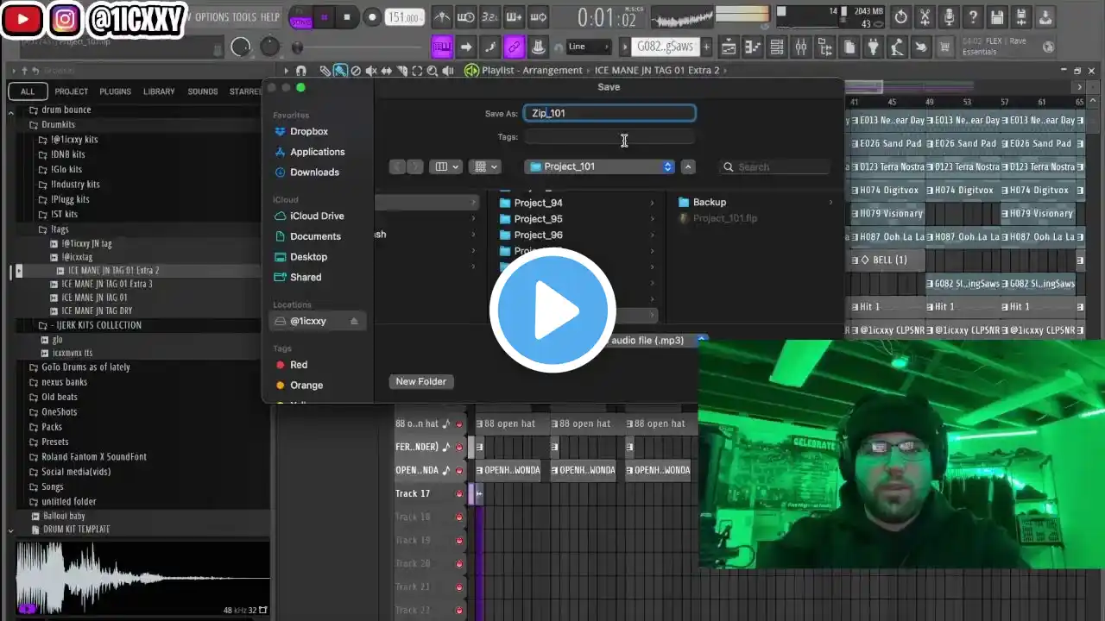The width and height of the screenshot is (1105, 621).
Task: Click the New Folder button
Action: pos(421,381)
